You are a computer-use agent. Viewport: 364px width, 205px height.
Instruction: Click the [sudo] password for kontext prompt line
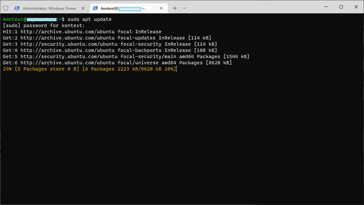click(43, 25)
